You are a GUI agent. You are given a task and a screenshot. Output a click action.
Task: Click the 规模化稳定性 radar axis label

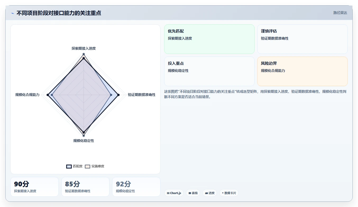[84, 141]
